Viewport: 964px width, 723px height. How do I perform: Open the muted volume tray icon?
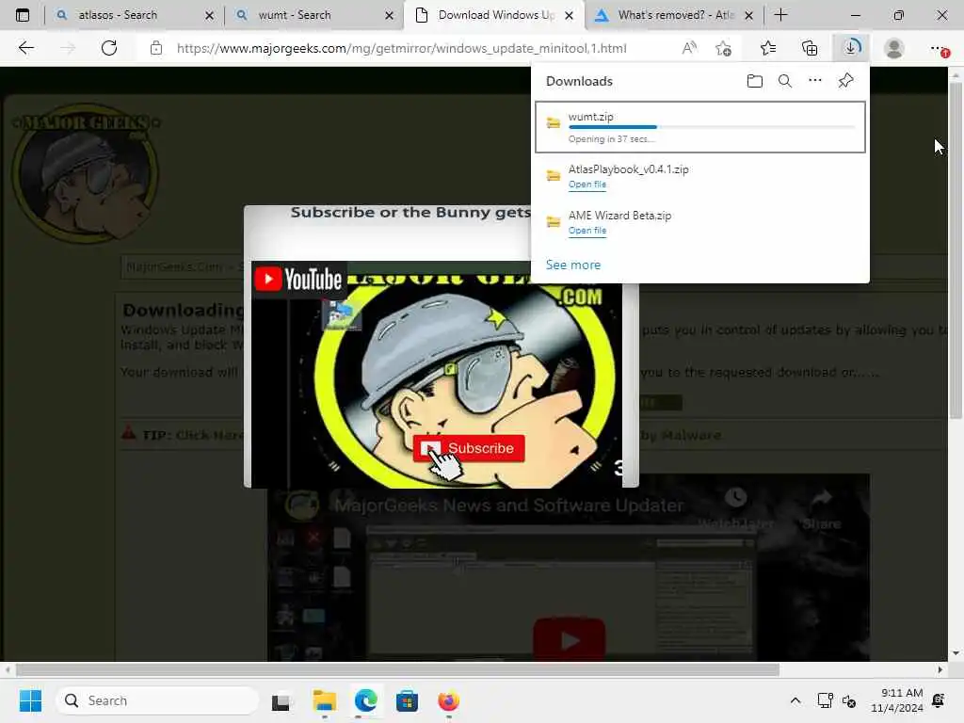point(849,700)
